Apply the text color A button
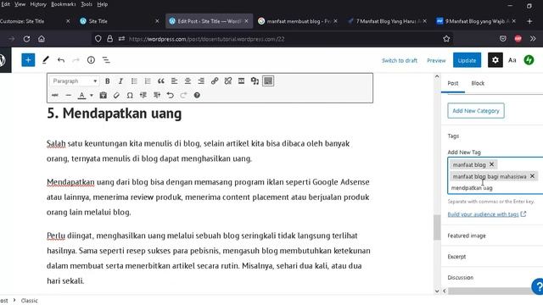The width and height of the screenshot is (543, 305). [81, 95]
